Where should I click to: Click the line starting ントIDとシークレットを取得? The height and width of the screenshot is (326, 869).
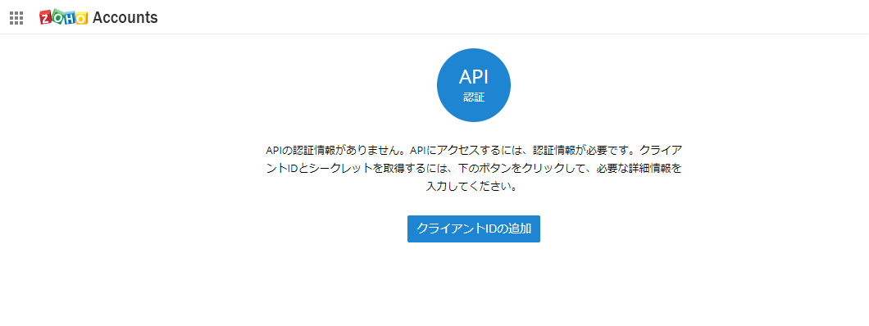pos(474,169)
